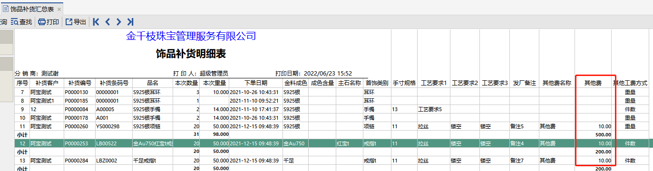The image size is (653, 171).
Task: Click company title 金千枝珠宝管理服务有限公司
Action: pos(191,36)
